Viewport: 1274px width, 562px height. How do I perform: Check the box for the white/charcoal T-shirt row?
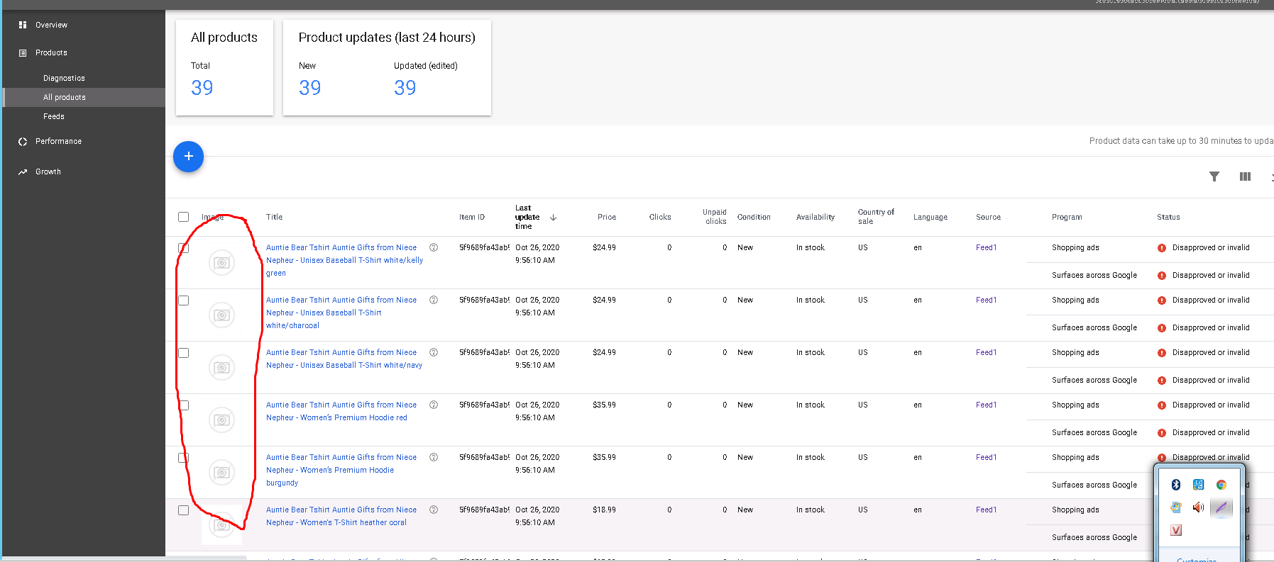pos(184,300)
